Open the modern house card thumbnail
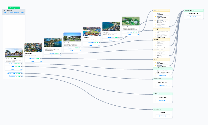 click(14, 53)
